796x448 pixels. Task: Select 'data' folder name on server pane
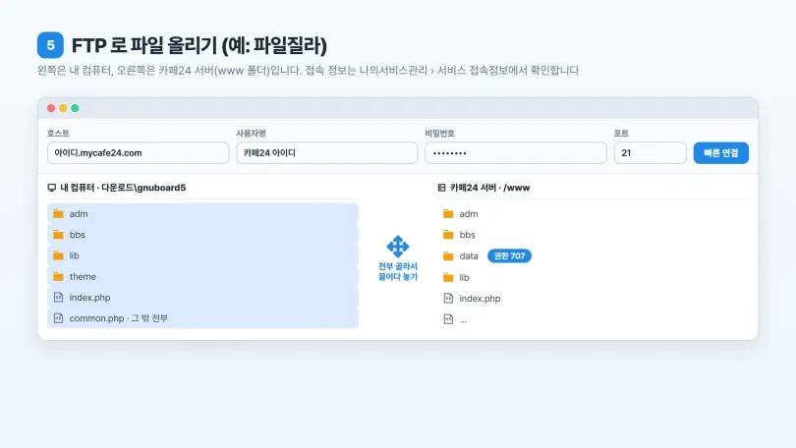coord(469,256)
